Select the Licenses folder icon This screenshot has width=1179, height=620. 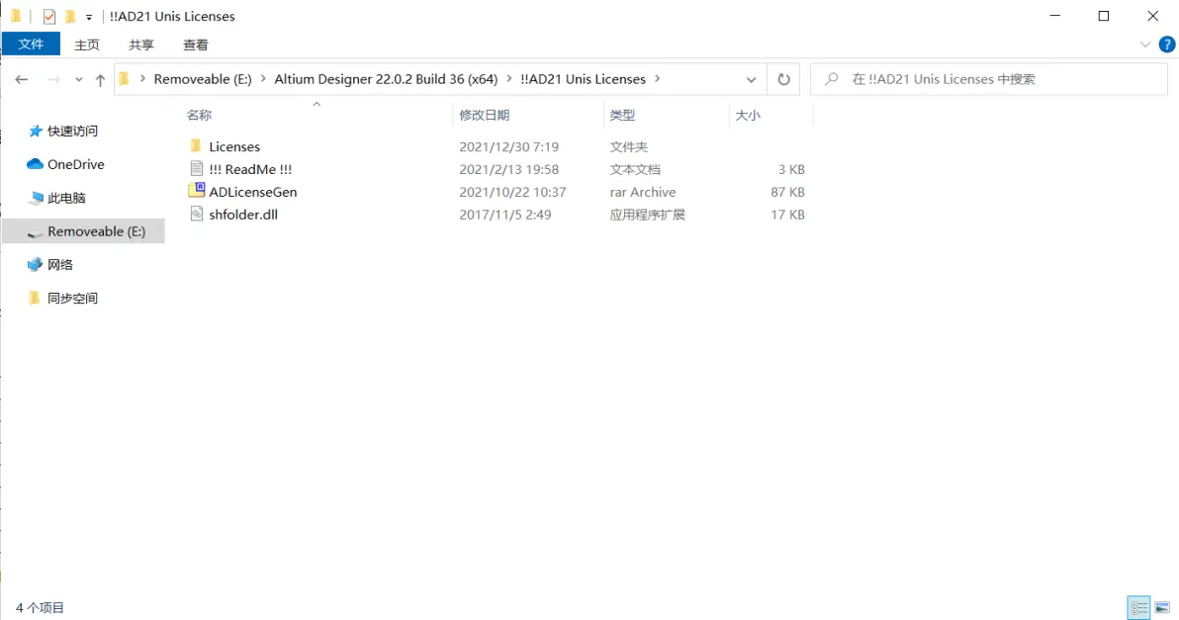click(196, 145)
